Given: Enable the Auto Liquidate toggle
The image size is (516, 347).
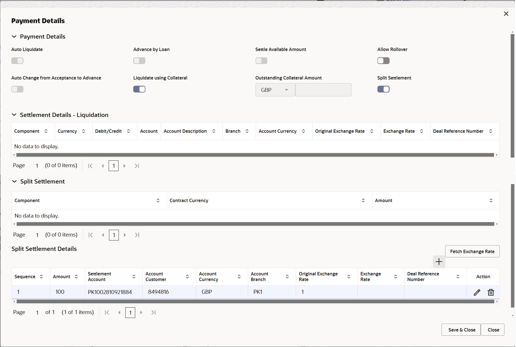Looking at the screenshot, I should pyautogui.click(x=17, y=61).
